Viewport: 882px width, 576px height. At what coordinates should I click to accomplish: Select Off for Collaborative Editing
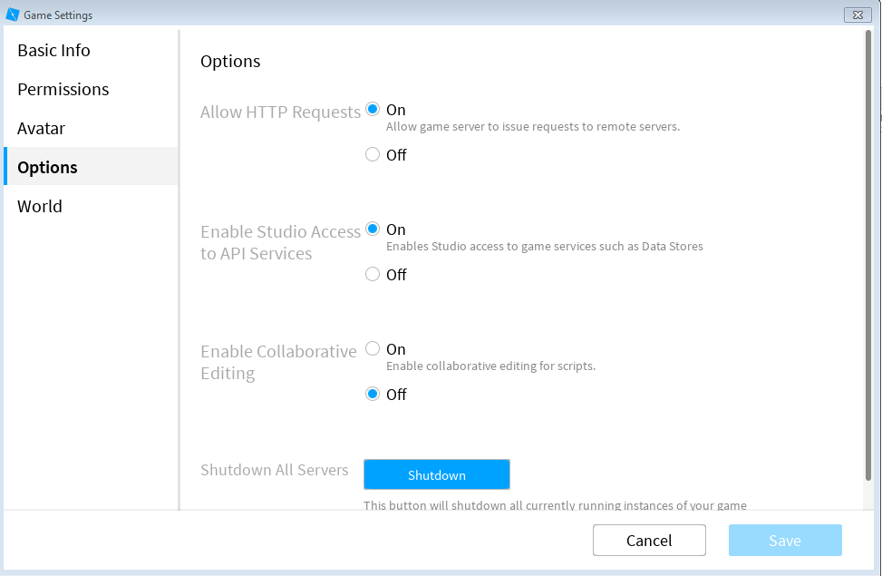[x=373, y=395]
